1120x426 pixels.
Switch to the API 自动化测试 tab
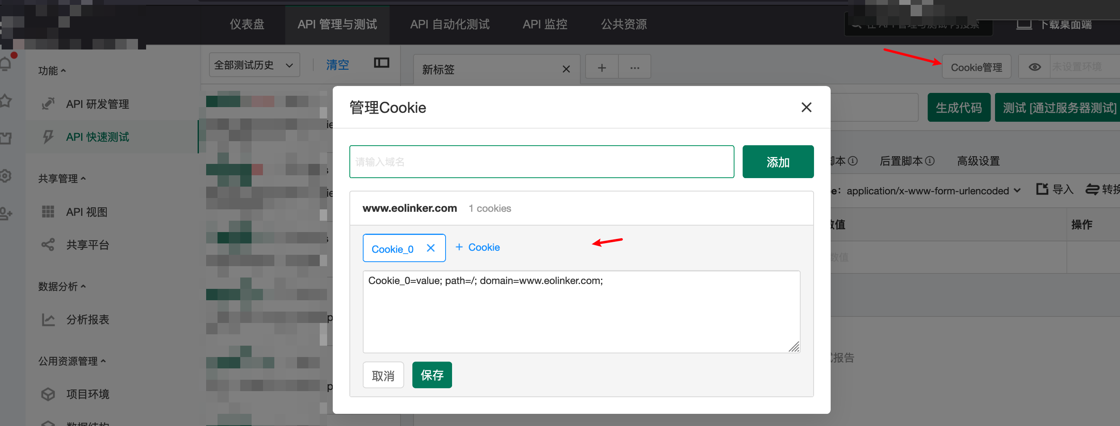coord(450,24)
